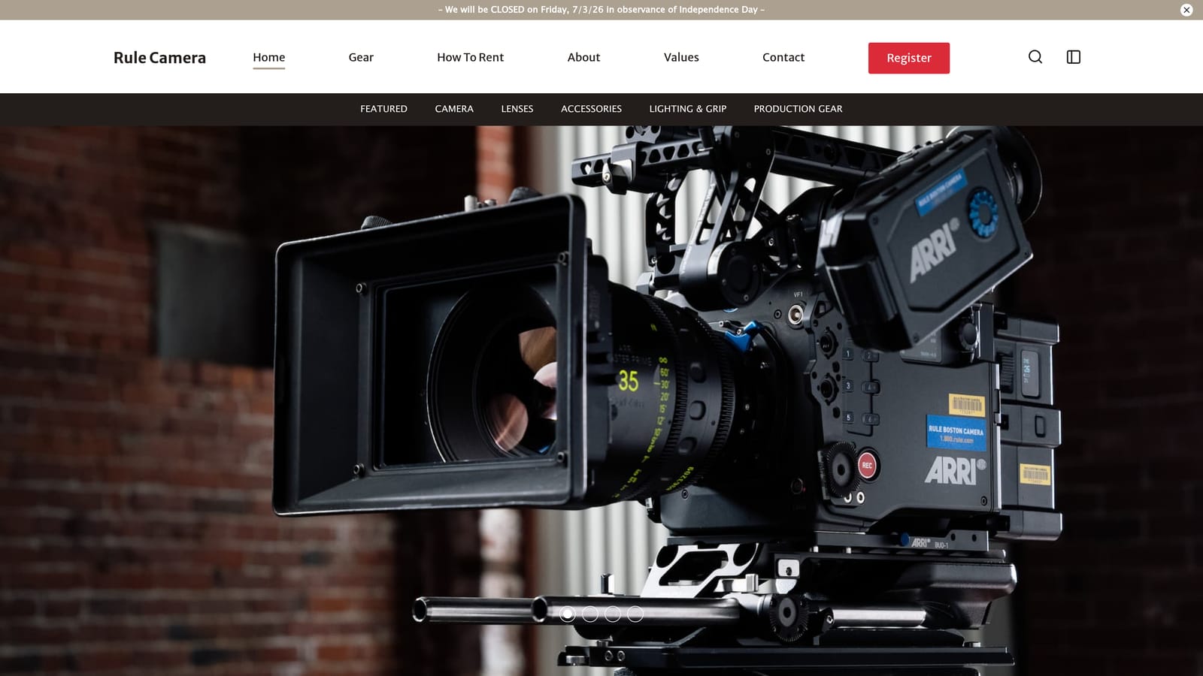The height and width of the screenshot is (676, 1203).
Task: Click the red Register button
Action: (x=909, y=58)
